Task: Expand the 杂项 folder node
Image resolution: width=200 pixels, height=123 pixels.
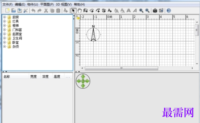Action: click(4, 46)
